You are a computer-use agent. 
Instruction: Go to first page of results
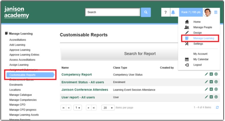(63, 108)
